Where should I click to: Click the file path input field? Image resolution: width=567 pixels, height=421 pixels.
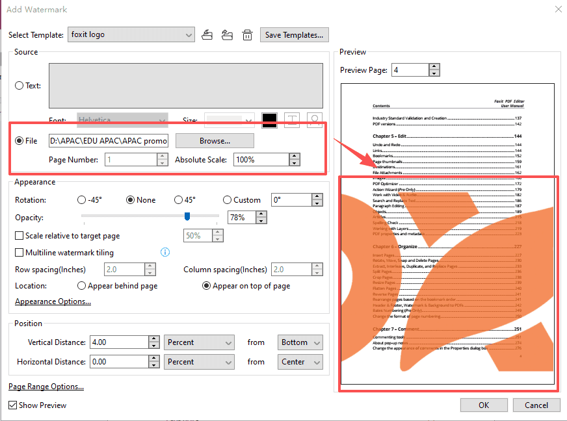coord(109,141)
